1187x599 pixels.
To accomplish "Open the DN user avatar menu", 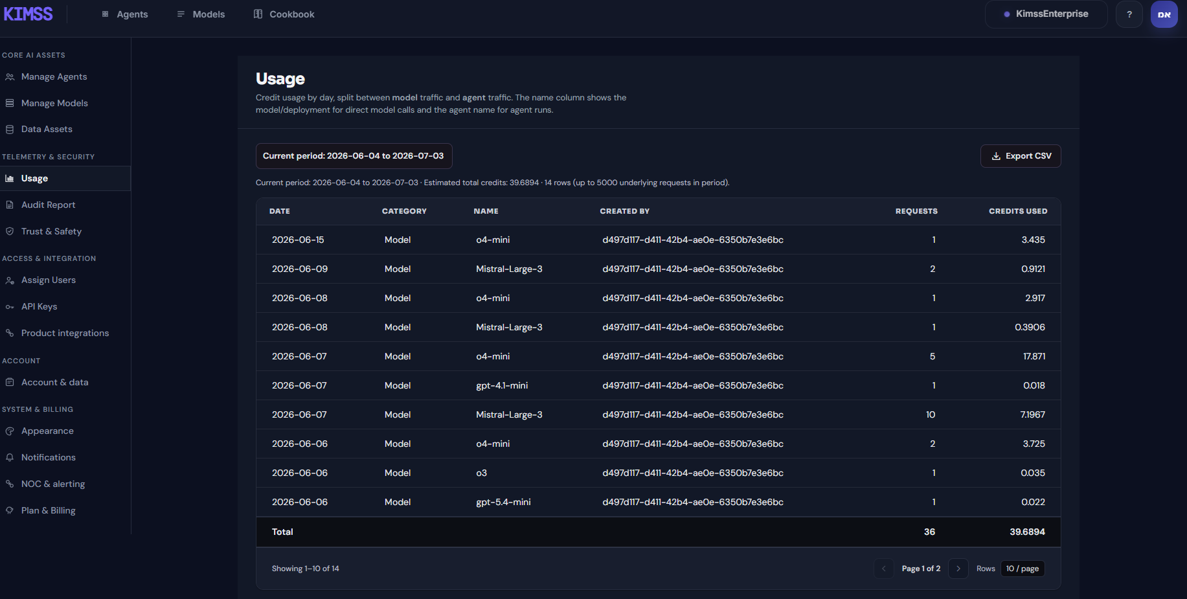I will point(1164,14).
